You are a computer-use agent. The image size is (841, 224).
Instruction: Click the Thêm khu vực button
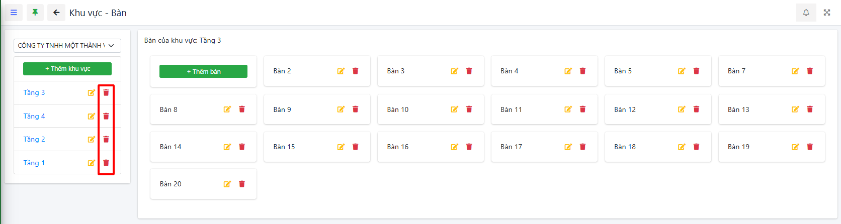(67, 69)
